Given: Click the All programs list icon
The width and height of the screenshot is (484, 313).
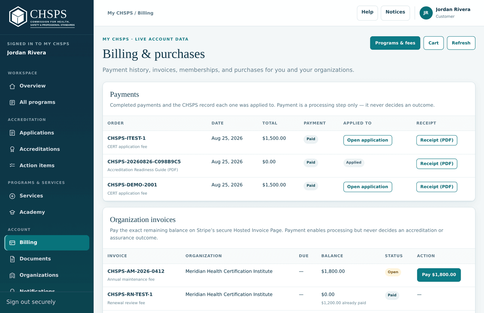Looking at the screenshot, I should pyautogui.click(x=12, y=103).
